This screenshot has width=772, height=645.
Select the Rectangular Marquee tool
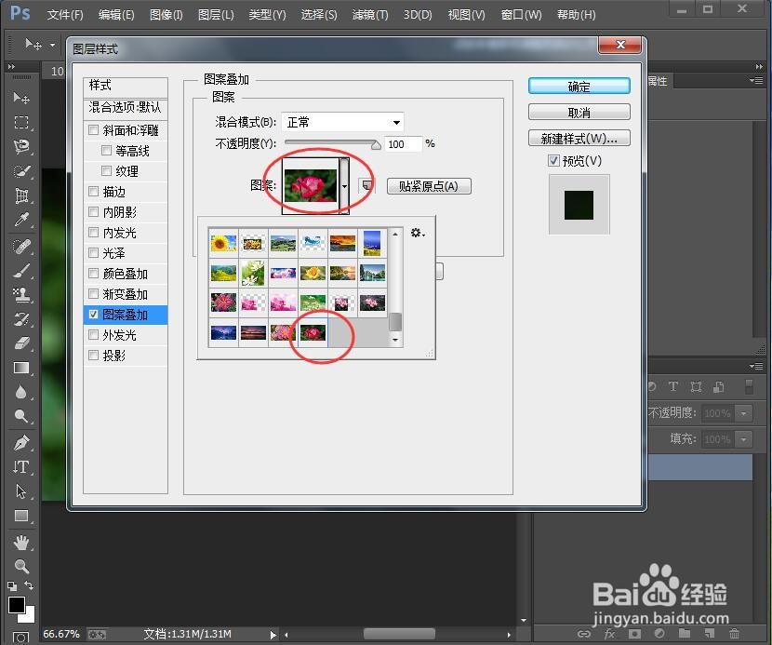coord(21,122)
